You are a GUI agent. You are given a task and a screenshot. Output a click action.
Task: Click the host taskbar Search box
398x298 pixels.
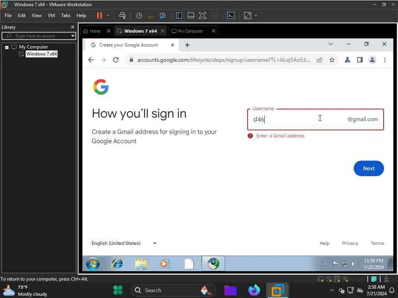tap(173, 290)
